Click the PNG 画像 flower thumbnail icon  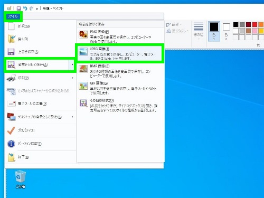tap(83, 34)
